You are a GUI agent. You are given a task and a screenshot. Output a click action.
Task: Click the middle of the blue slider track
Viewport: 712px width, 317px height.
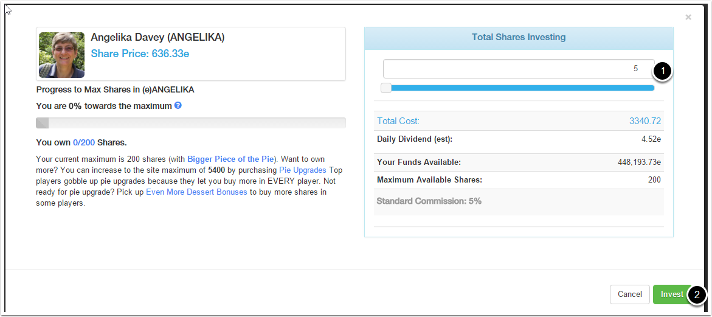coord(522,88)
